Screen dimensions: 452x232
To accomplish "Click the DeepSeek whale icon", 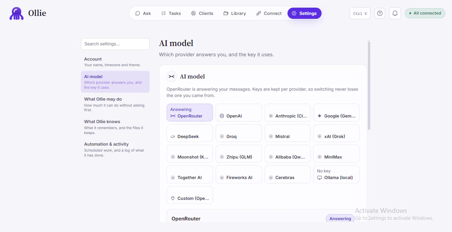I will (x=173, y=137).
